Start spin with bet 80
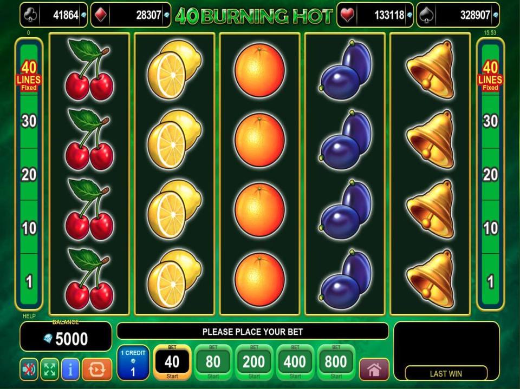This screenshot has height=389, width=520. pos(213,362)
